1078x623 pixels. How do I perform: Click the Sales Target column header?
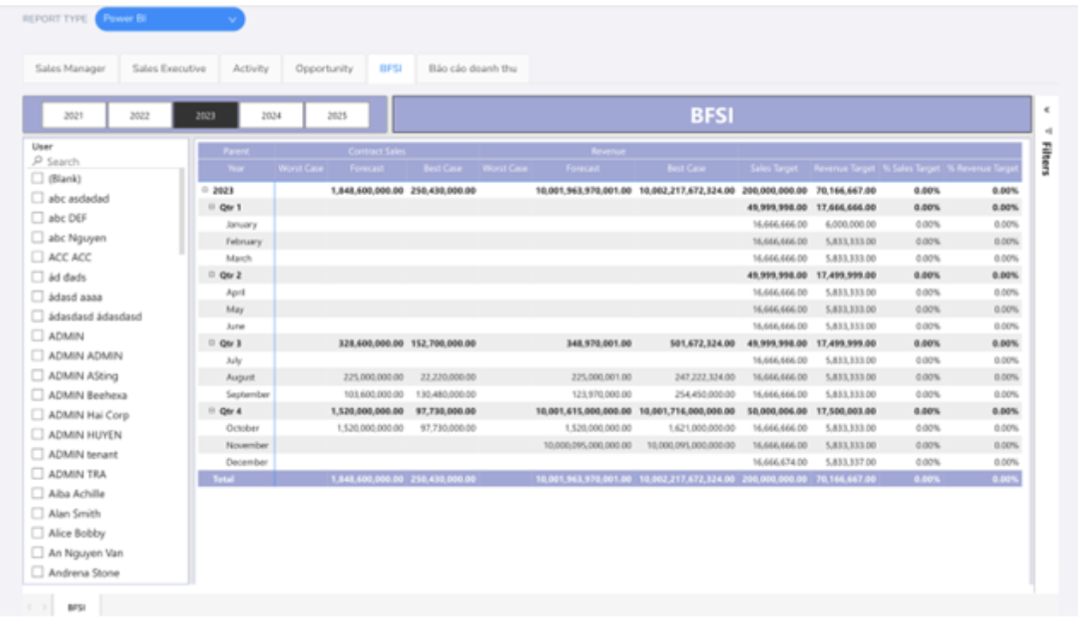pyautogui.click(x=773, y=169)
